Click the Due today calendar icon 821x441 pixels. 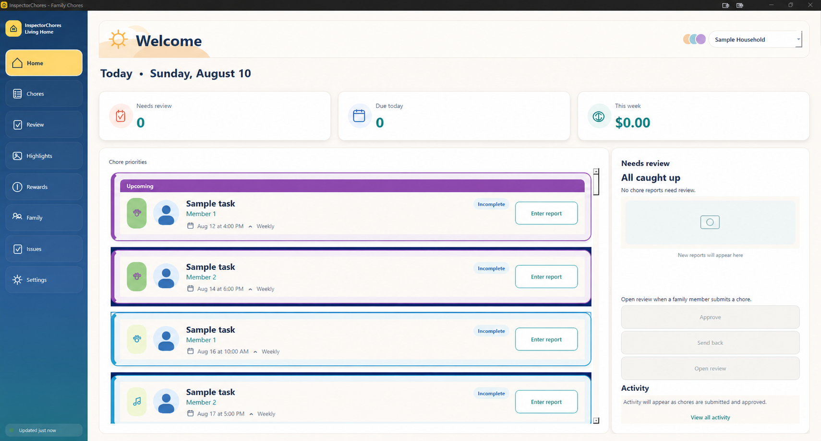[359, 116]
